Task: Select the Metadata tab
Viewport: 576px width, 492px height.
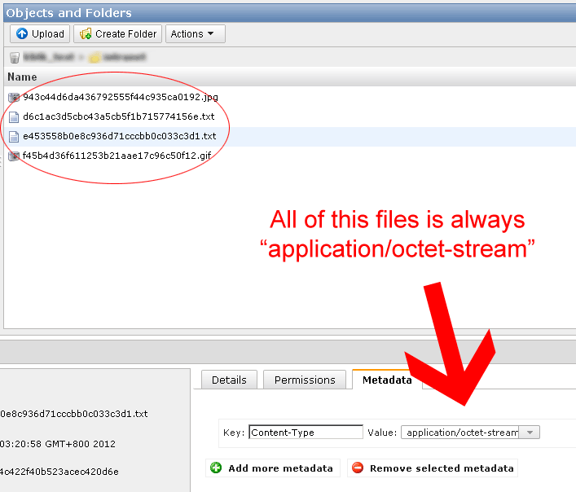Action: pyautogui.click(x=387, y=380)
